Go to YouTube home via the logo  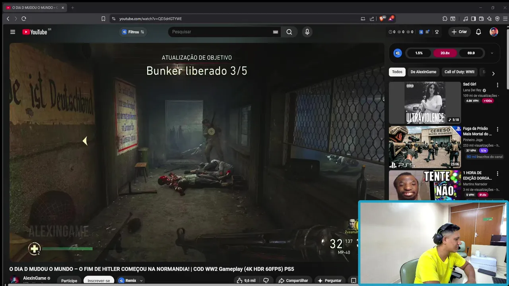35,32
